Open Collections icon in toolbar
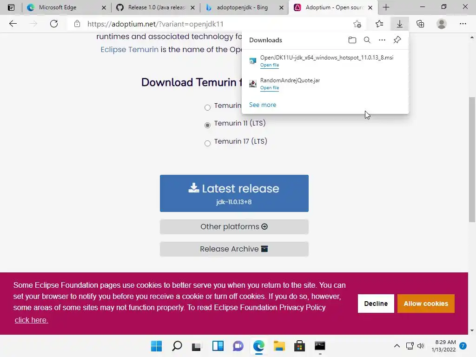 click(420, 24)
